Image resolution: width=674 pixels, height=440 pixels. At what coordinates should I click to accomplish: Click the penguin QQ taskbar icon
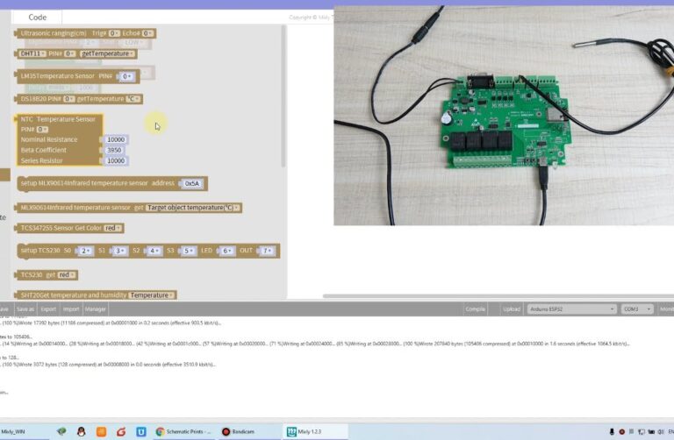(81, 431)
